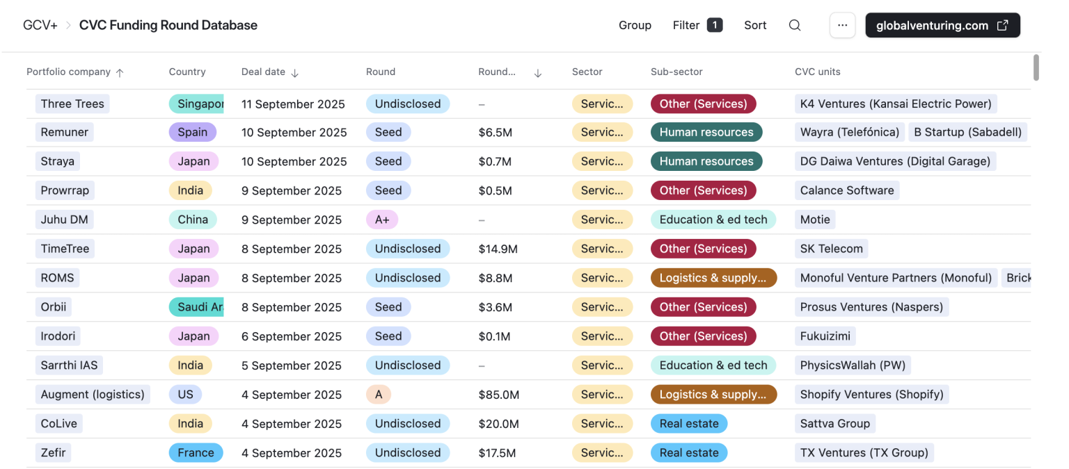Viewport: 1069px width, 469px height.
Task: Select Shopify Ventures (Shopify) CVC unit tag
Action: click(871, 395)
